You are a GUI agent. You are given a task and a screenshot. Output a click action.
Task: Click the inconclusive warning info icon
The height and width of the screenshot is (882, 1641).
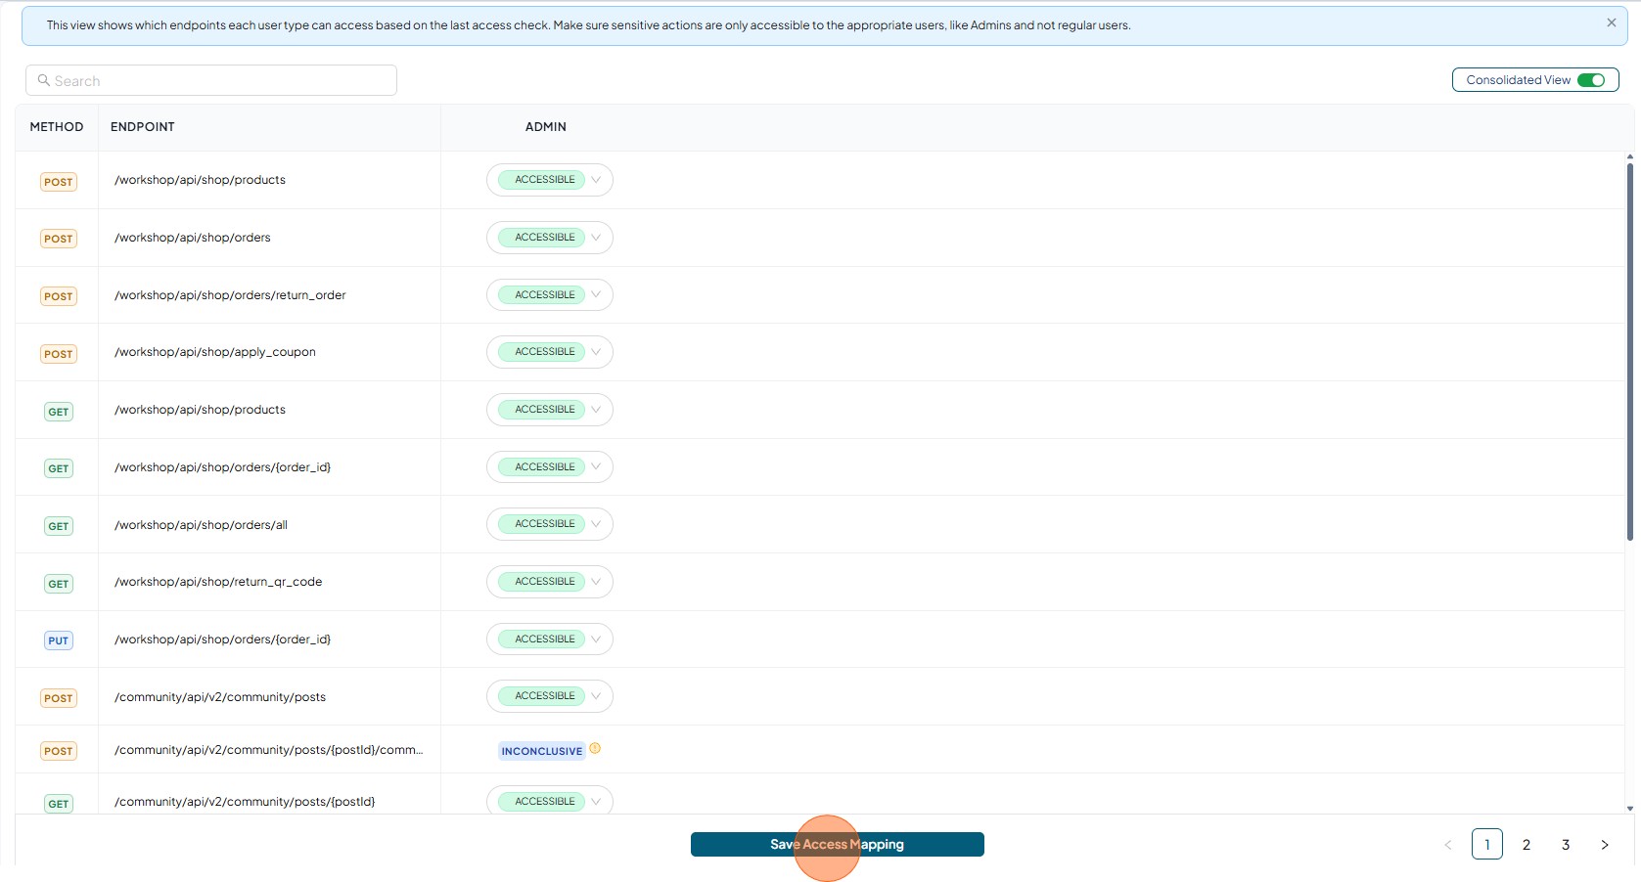pyautogui.click(x=595, y=749)
